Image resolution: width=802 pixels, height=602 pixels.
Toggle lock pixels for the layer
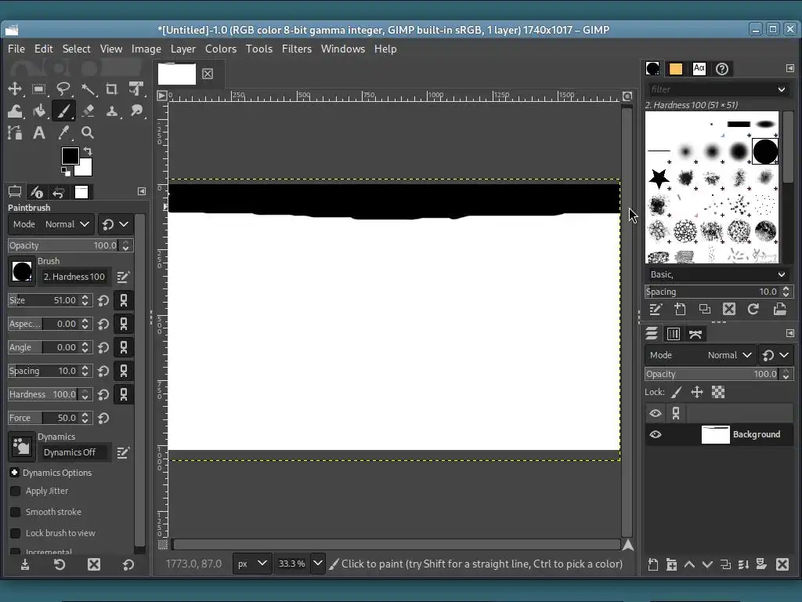pyautogui.click(x=676, y=393)
